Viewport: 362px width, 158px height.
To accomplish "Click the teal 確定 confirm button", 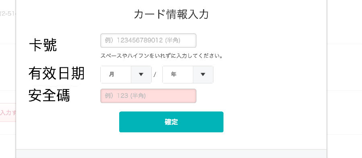I will [171, 122].
